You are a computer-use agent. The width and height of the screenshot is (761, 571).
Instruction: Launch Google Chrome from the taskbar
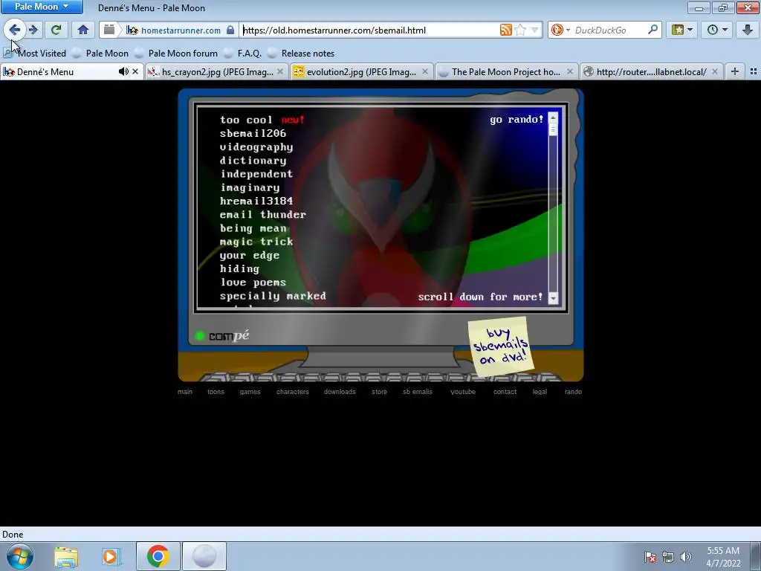pos(158,556)
